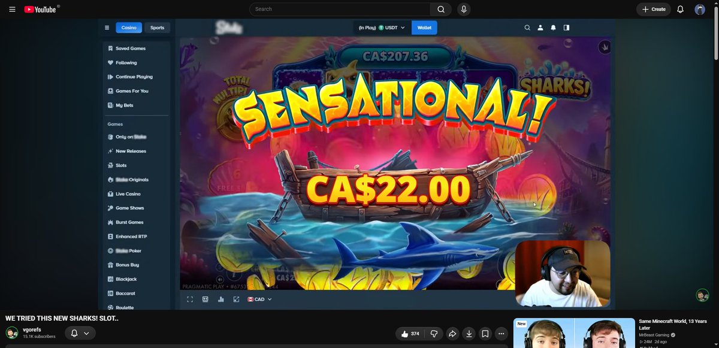
Task: Pop out the game window icon
Action: point(236,299)
